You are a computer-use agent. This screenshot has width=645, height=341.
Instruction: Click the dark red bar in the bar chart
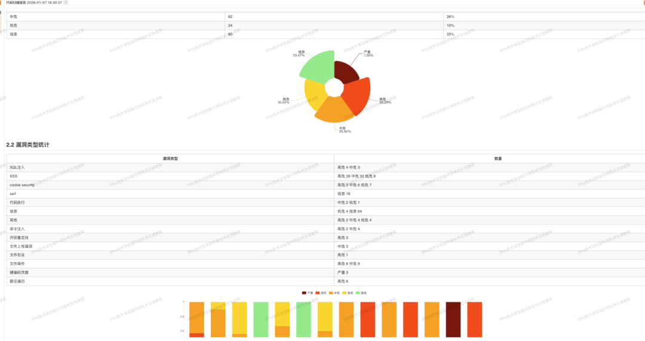pos(453,320)
